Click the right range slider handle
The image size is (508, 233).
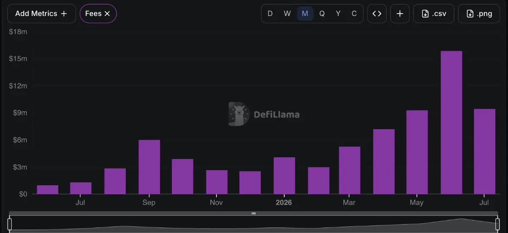point(498,224)
